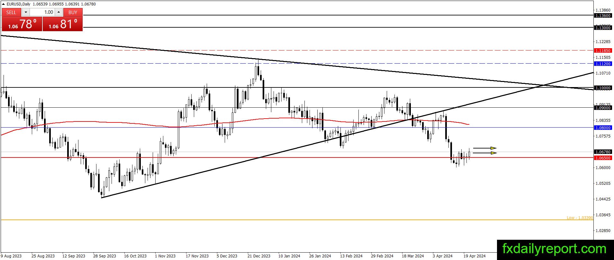Viewport: 614px width, 260px height.
Task: Click the 21 Dec 2023 date label
Action: [x=259, y=256]
